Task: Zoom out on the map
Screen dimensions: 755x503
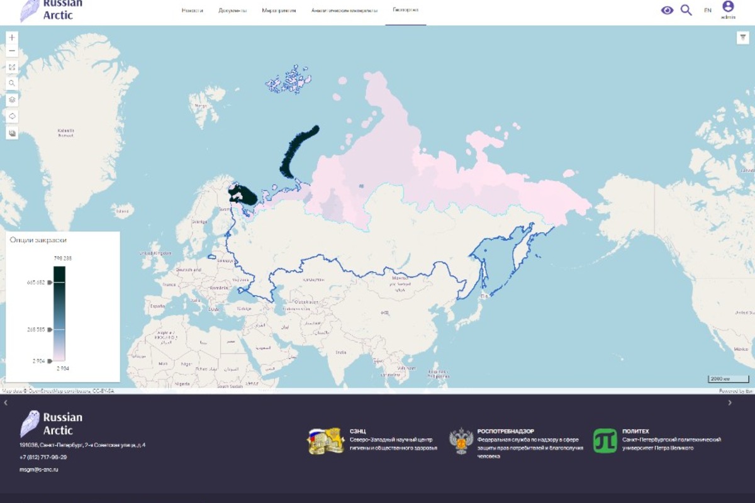Action: coord(12,51)
